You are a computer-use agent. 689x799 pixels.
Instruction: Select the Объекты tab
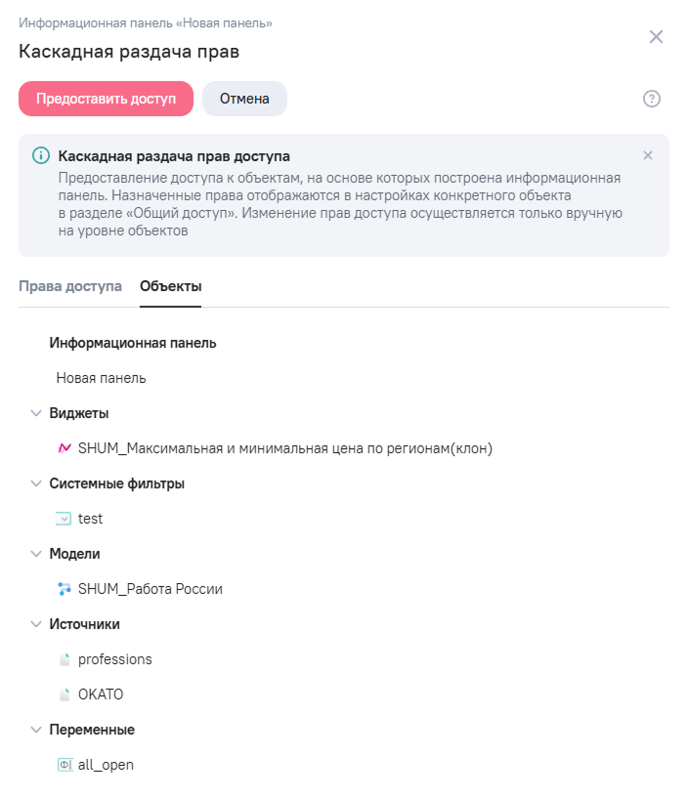coord(171,286)
